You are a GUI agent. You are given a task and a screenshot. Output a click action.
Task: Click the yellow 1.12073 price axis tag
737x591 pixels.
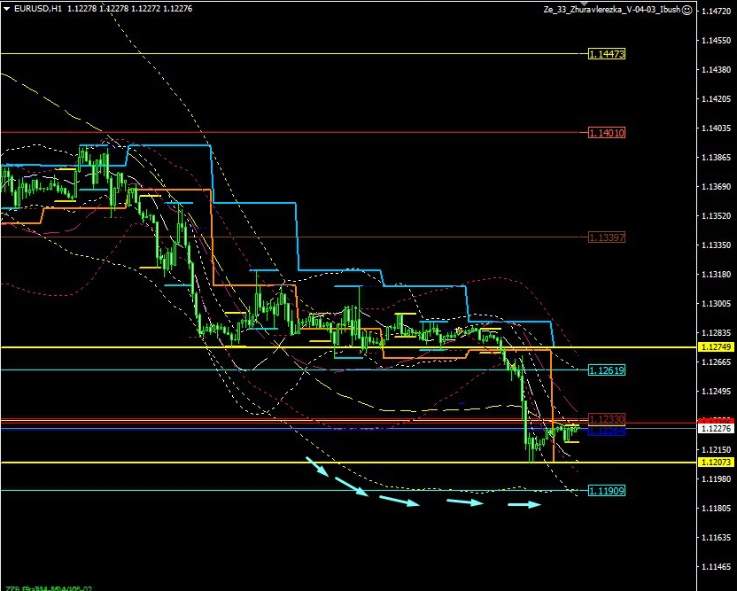[x=715, y=463]
